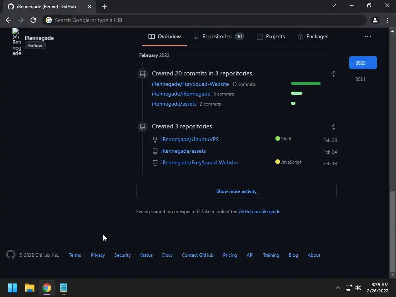
Task: Open a new browser tab
Action: (104, 7)
